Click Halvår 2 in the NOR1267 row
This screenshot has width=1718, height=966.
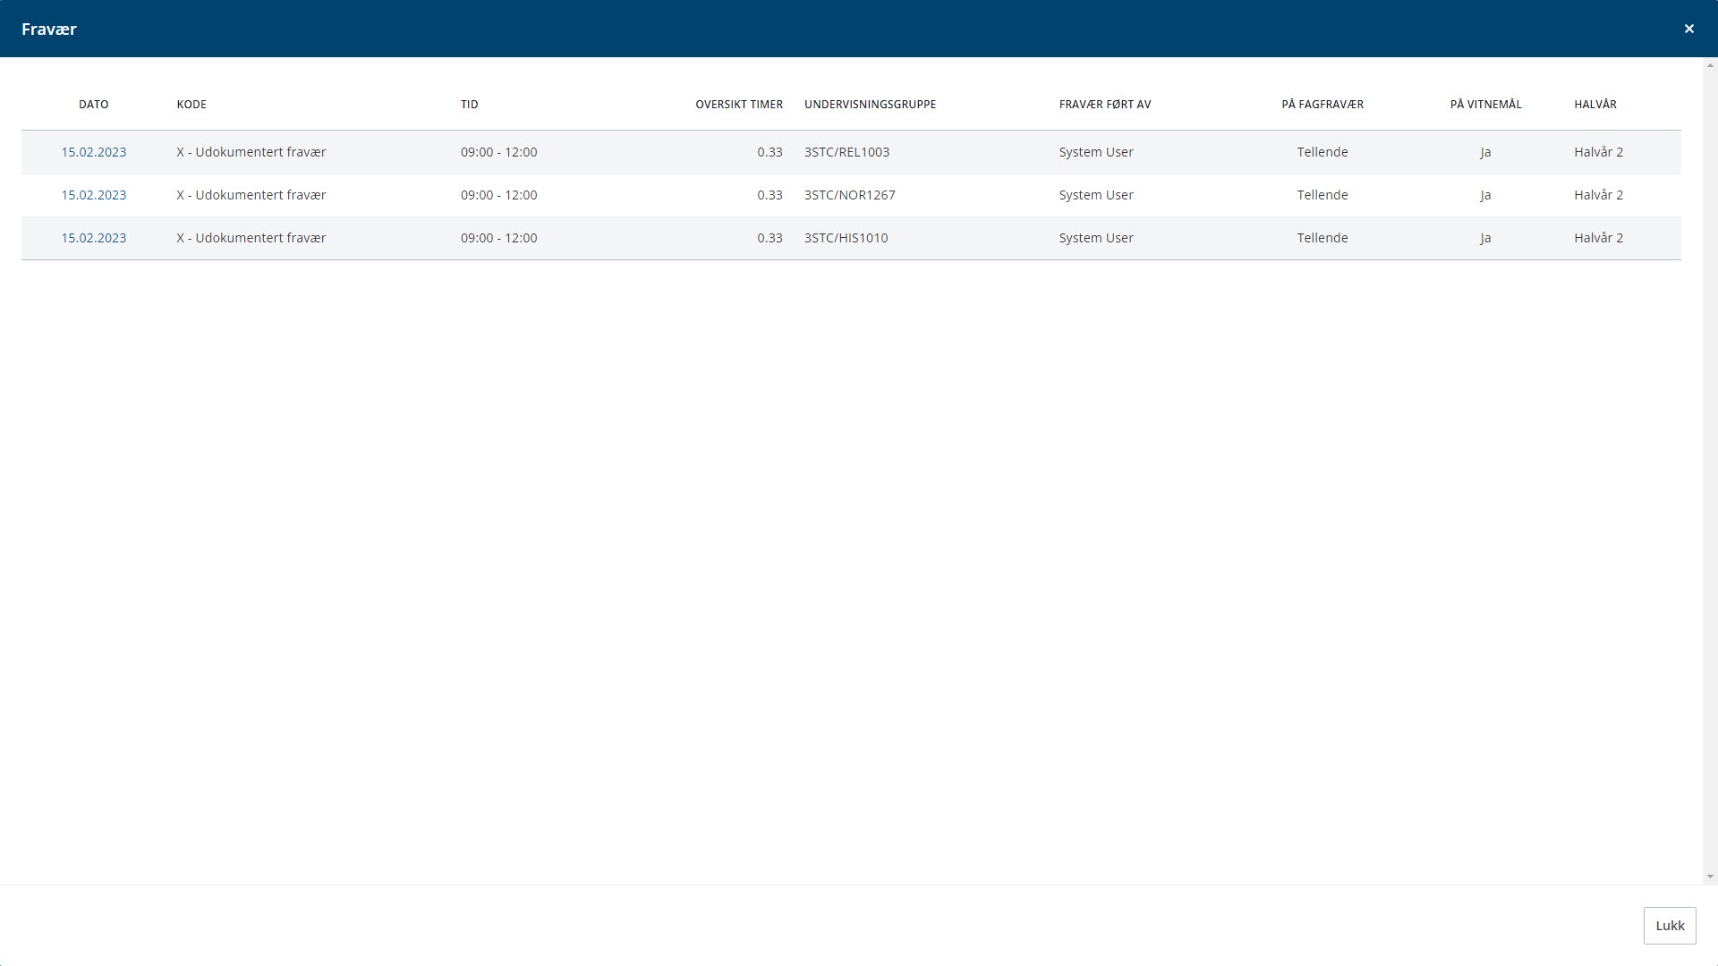(1599, 195)
